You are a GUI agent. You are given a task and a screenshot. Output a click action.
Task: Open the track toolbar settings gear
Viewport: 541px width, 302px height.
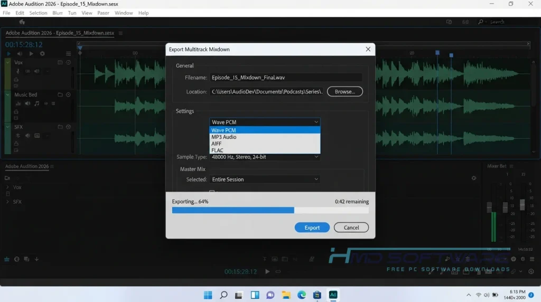42,53
